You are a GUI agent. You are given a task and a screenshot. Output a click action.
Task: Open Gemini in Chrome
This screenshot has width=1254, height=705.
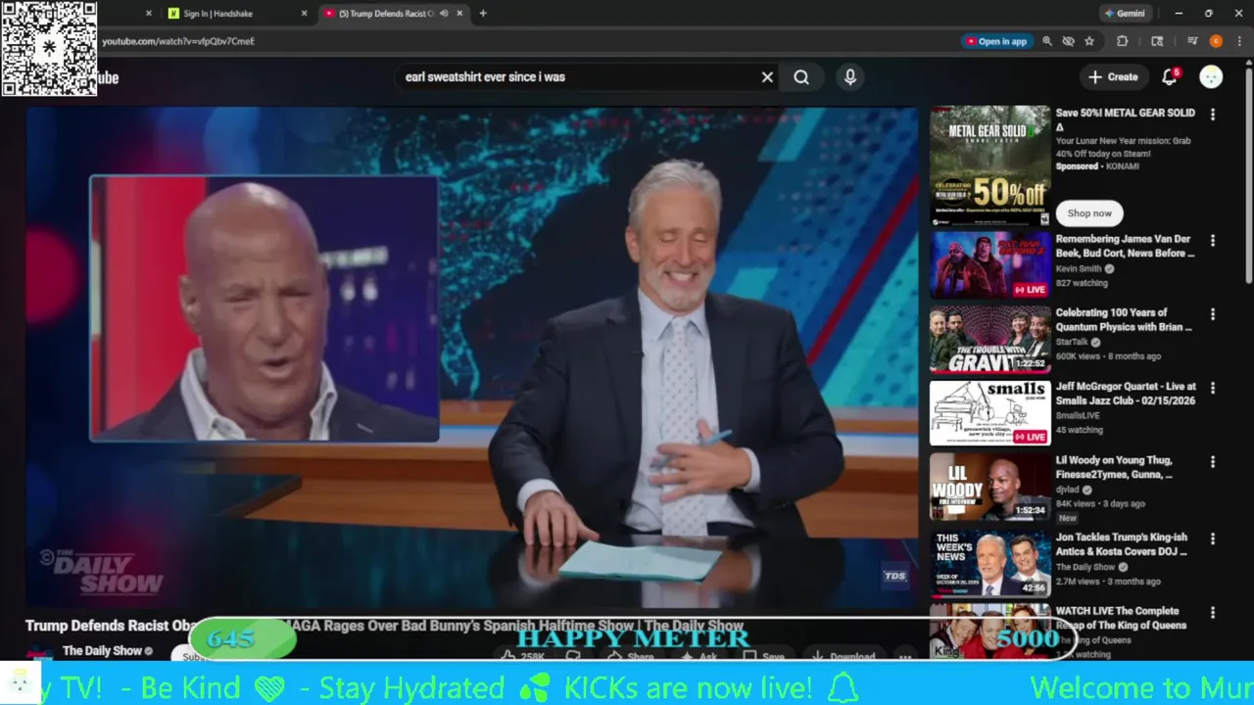[x=1125, y=14]
